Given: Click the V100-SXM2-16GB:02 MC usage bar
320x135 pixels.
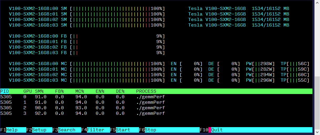Looking at the screenshot, I should 117,75.
